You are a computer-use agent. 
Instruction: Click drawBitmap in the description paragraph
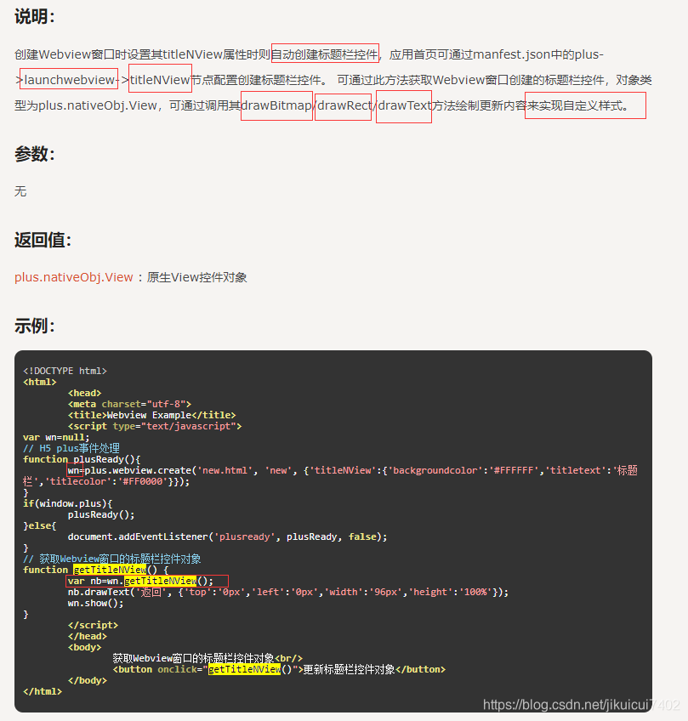coord(276,105)
